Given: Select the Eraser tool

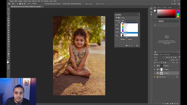Looking at the screenshot, I should (x=8, y=35).
